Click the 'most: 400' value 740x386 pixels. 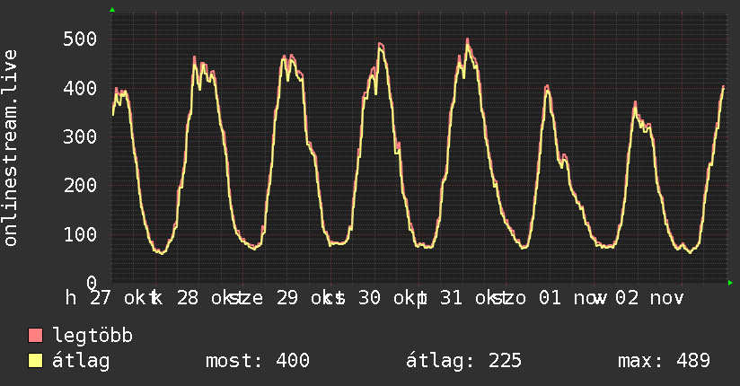(258, 361)
